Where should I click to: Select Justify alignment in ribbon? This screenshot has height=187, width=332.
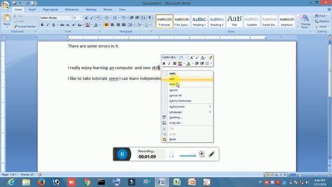pos(123,25)
